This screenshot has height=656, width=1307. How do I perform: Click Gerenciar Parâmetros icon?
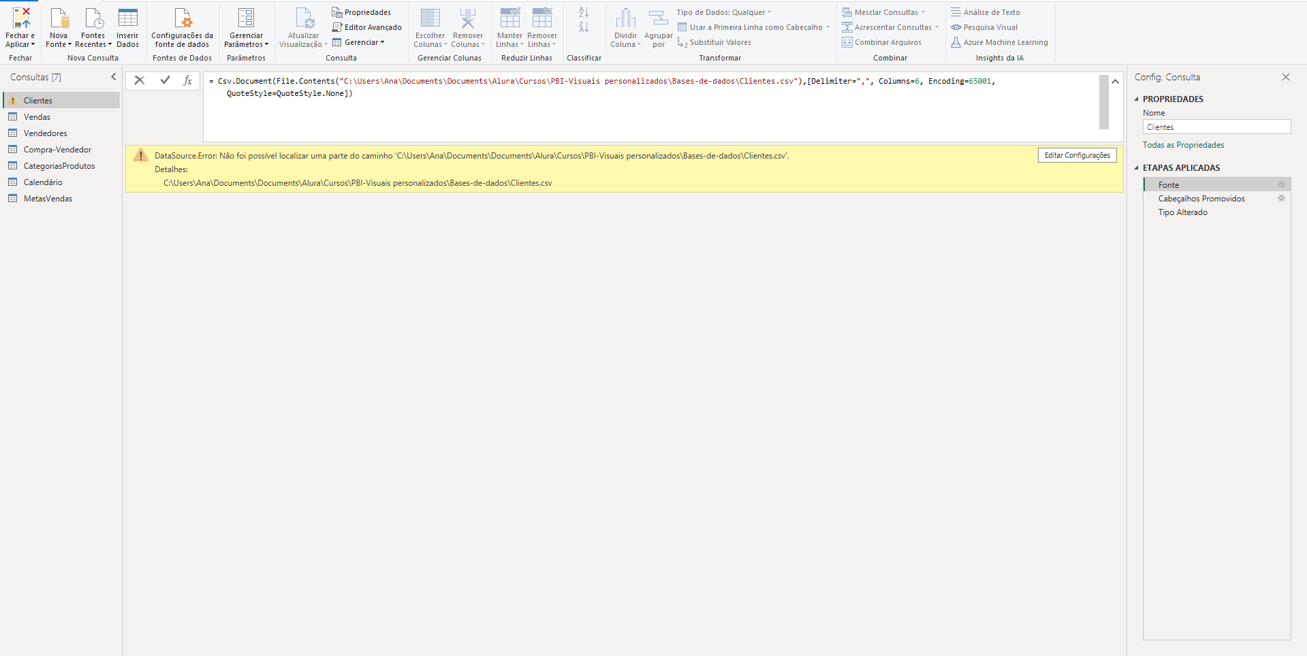246,18
